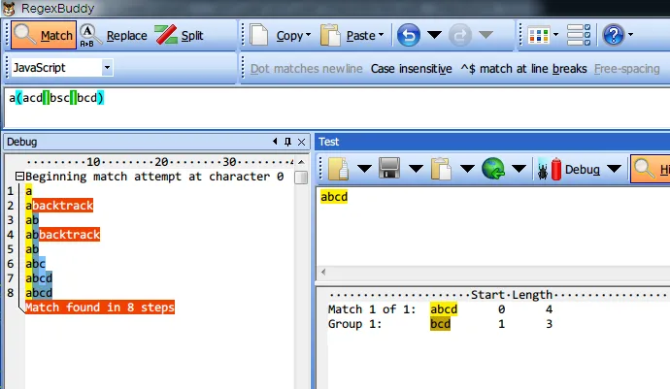The height and width of the screenshot is (389, 670).
Task: Click the 'abcd' test subject text
Action: pos(334,196)
